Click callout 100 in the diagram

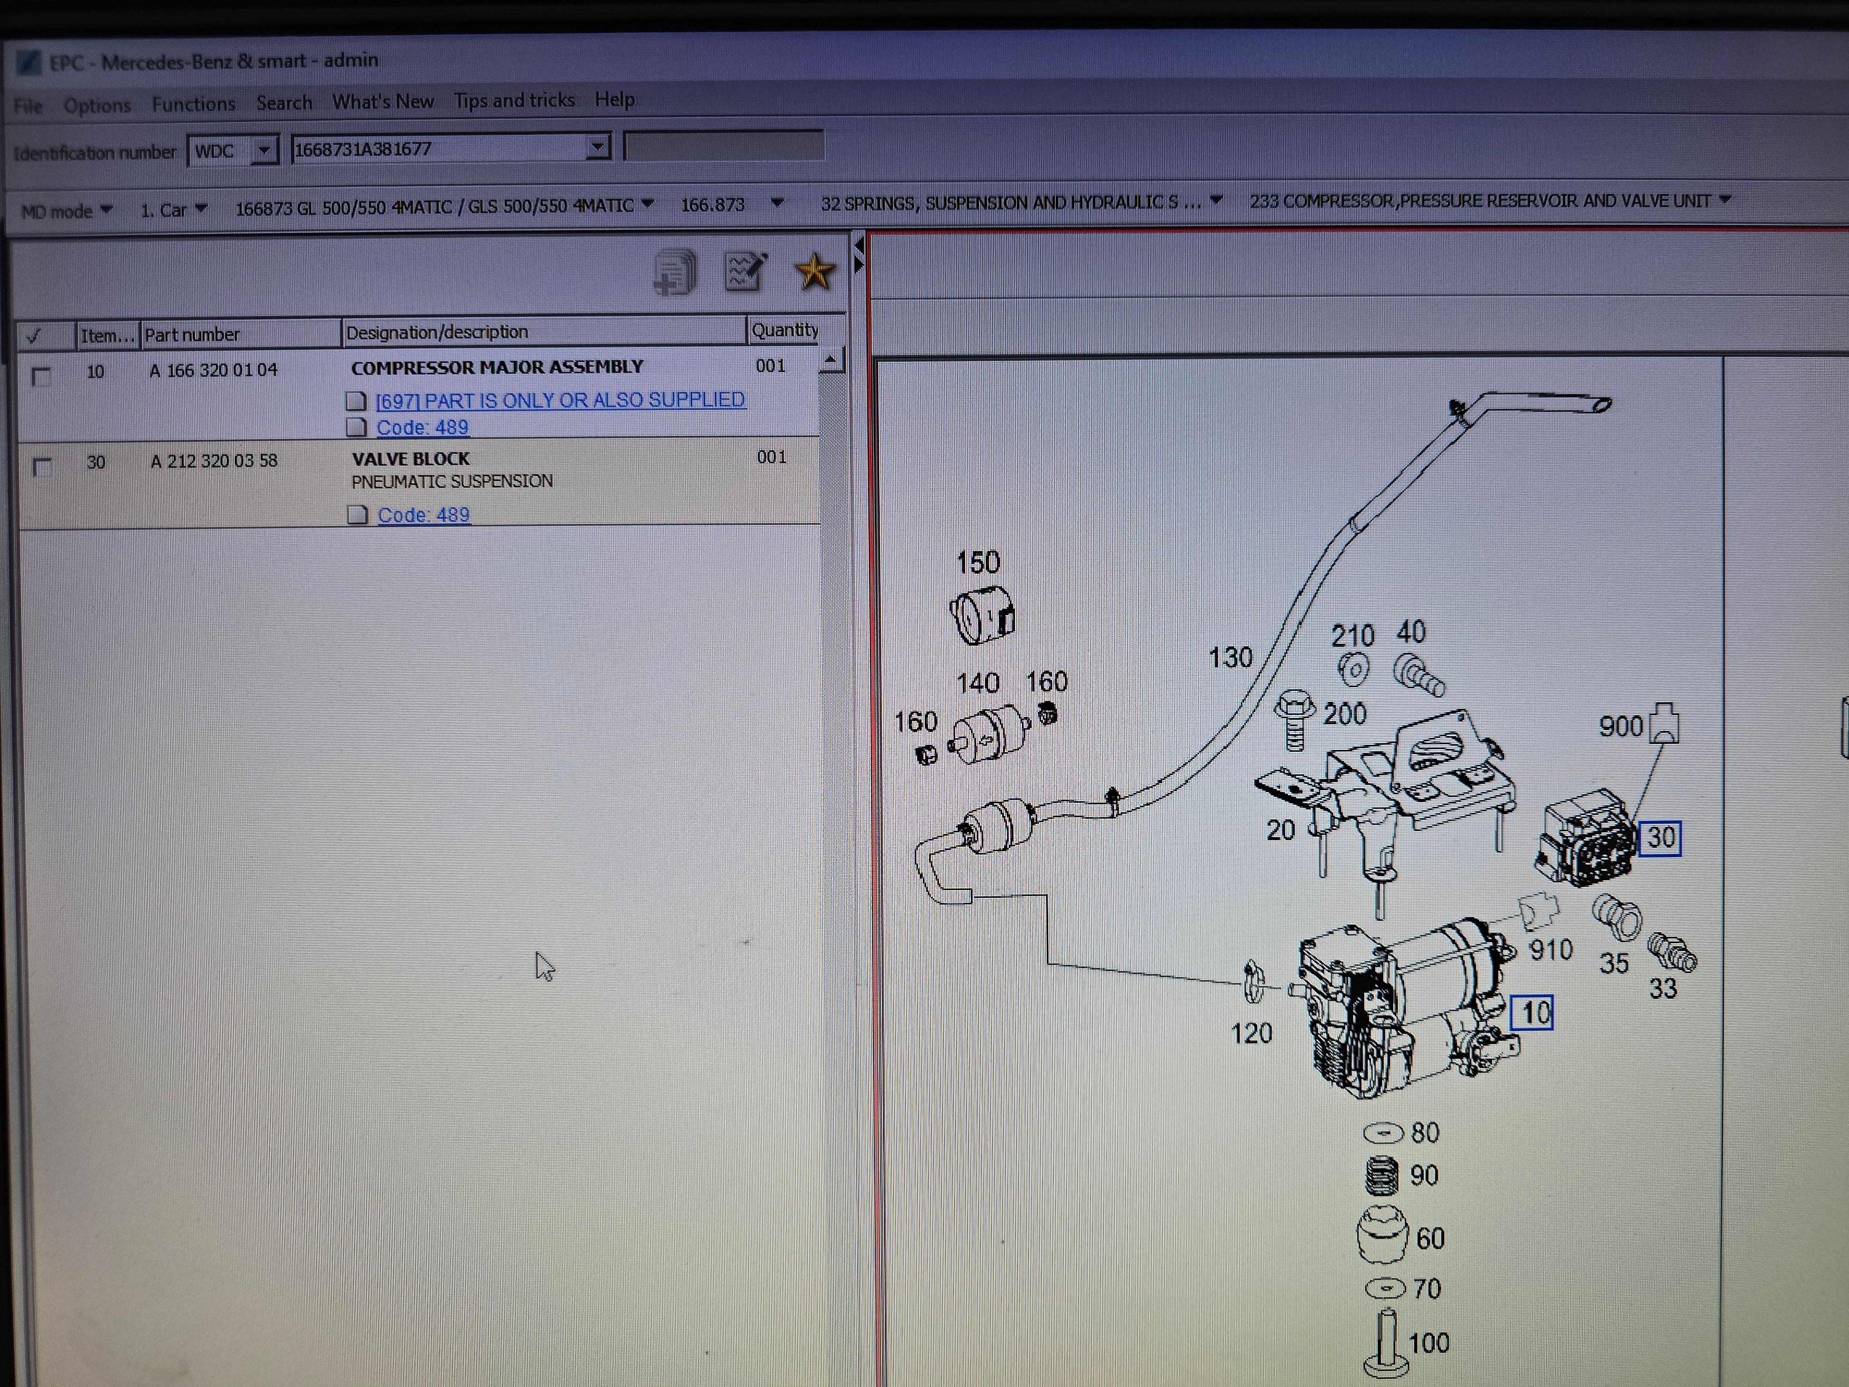click(1428, 1343)
